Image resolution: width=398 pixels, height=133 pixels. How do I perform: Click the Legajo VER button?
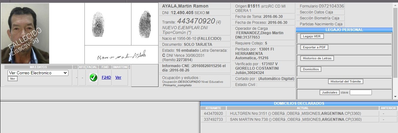pos(312,36)
